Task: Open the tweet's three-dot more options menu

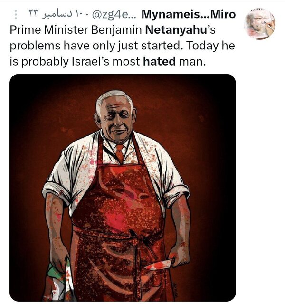Action: pyautogui.click(x=16, y=15)
